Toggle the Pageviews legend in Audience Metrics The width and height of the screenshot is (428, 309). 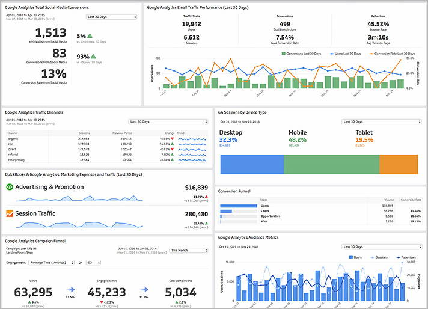(406, 257)
